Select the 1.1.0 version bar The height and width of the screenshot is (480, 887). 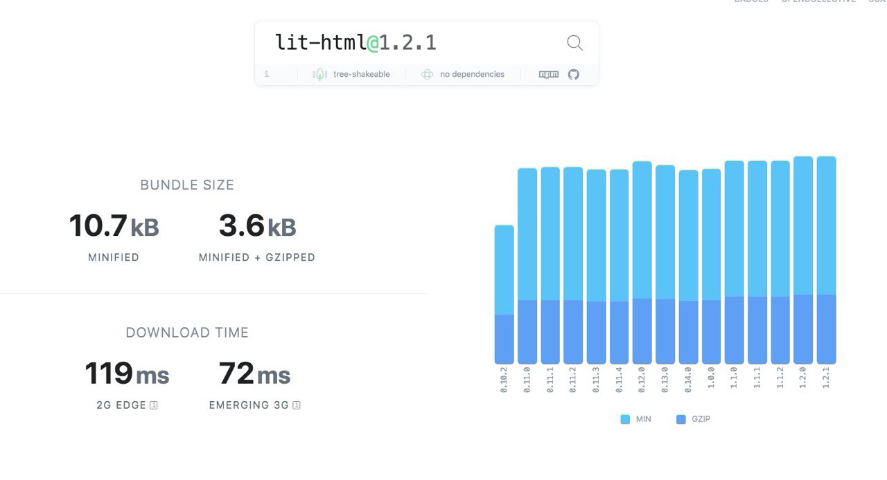(x=735, y=263)
